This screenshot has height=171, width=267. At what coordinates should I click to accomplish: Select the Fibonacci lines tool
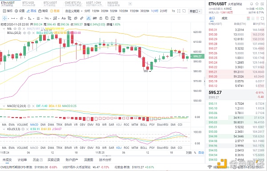pyautogui.click(x=38, y=18)
